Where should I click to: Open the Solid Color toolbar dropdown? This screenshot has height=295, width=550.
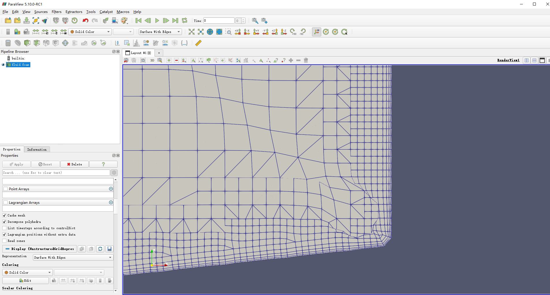coord(90,32)
